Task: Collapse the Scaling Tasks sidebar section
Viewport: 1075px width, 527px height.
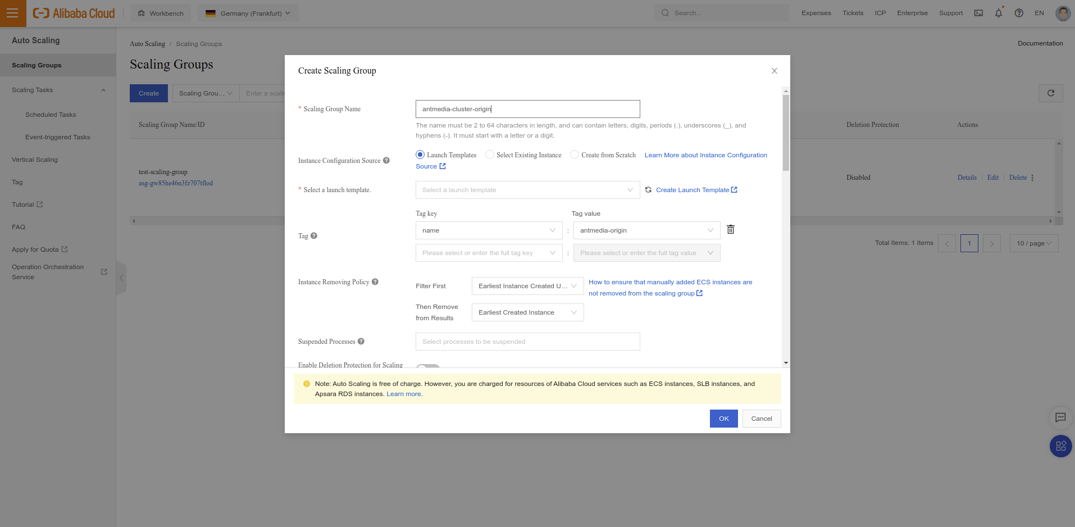Action: tap(103, 90)
